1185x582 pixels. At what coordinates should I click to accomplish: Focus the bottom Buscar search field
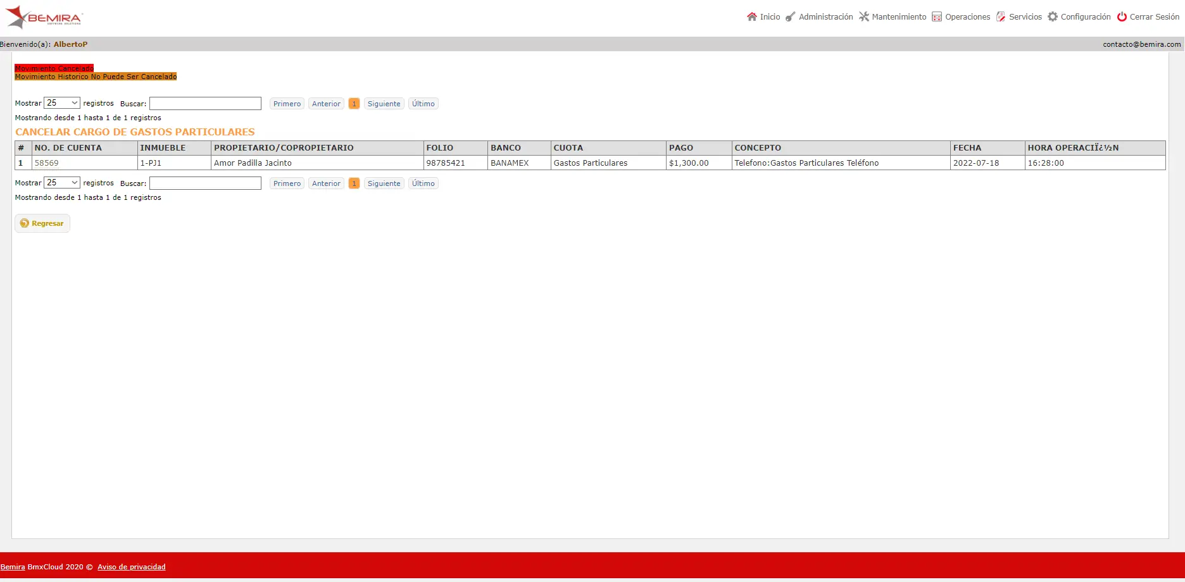coord(205,183)
